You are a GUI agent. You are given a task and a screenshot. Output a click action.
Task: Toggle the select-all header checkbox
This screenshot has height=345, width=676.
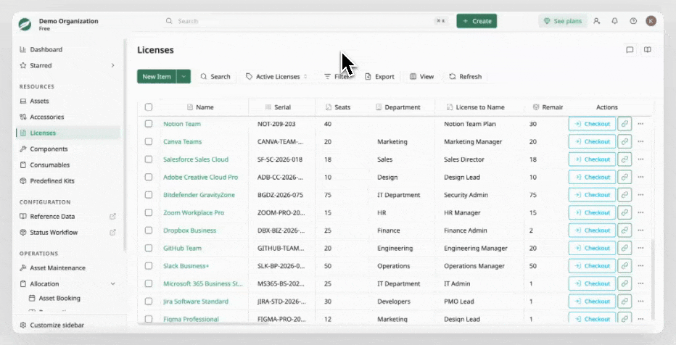149,107
